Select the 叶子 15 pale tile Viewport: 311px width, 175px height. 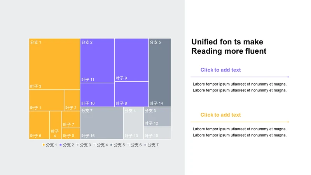157,133
